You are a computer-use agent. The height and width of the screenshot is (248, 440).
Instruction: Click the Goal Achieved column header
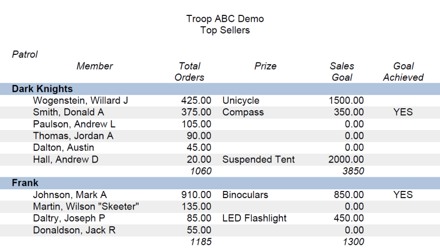403,72
